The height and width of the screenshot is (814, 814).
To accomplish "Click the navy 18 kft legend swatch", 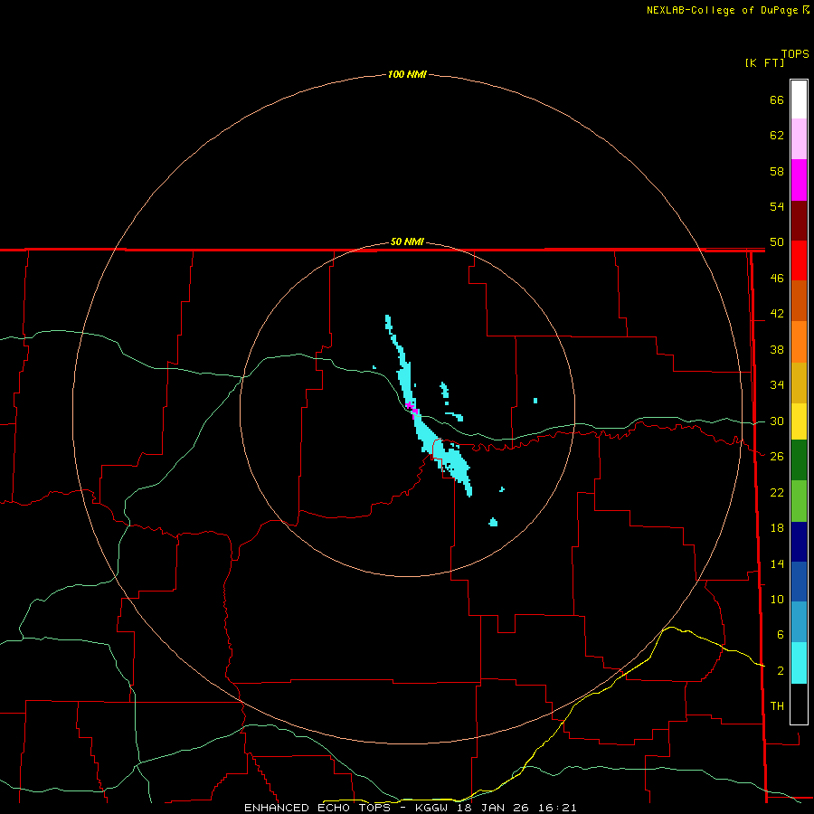I will [799, 542].
